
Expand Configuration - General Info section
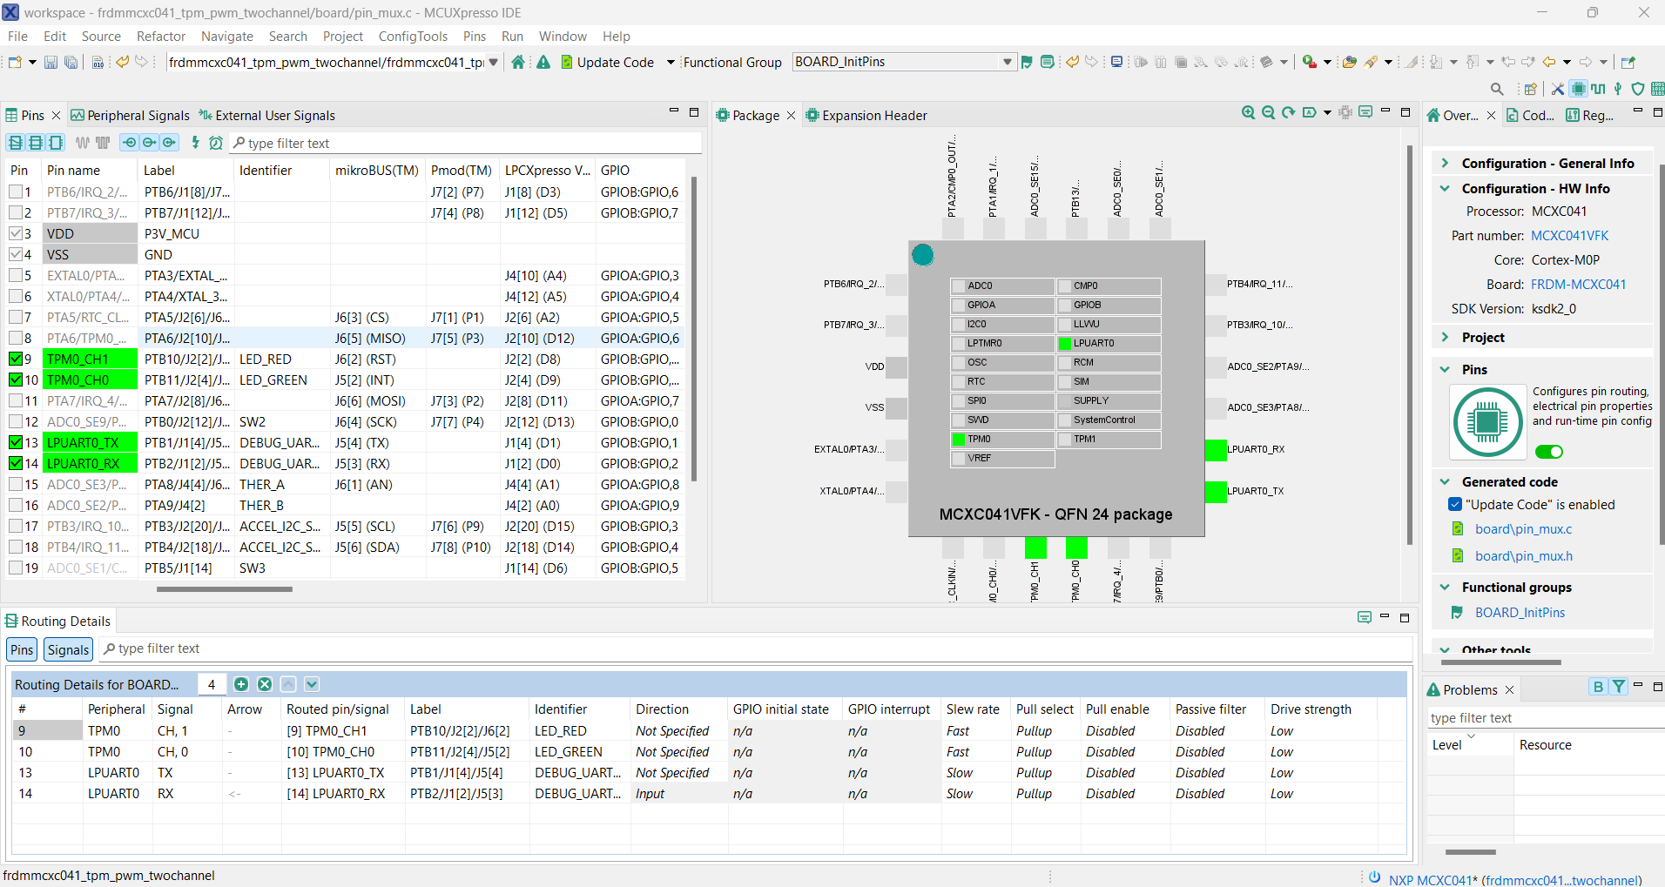click(x=1446, y=163)
